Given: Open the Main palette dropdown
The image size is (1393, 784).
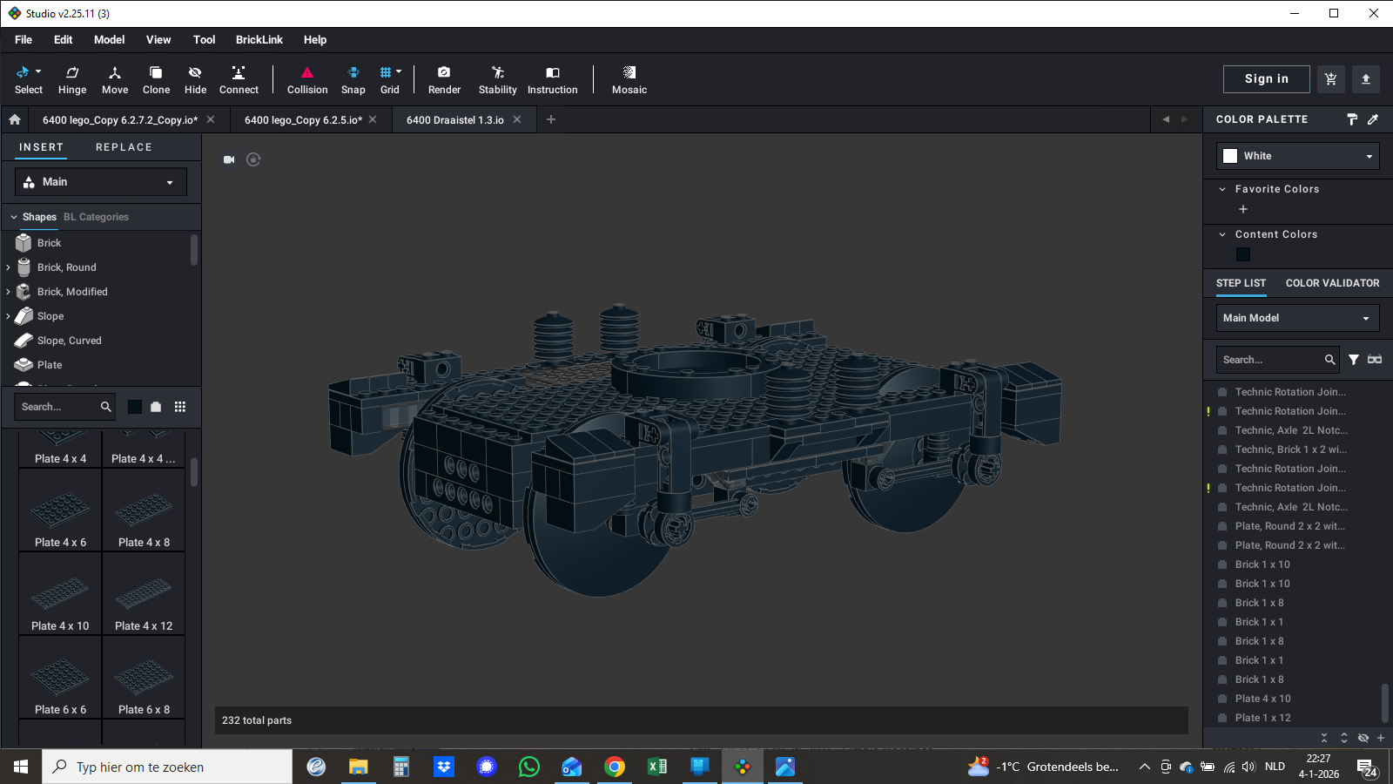Looking at the screenshot, I should point(101,182).
